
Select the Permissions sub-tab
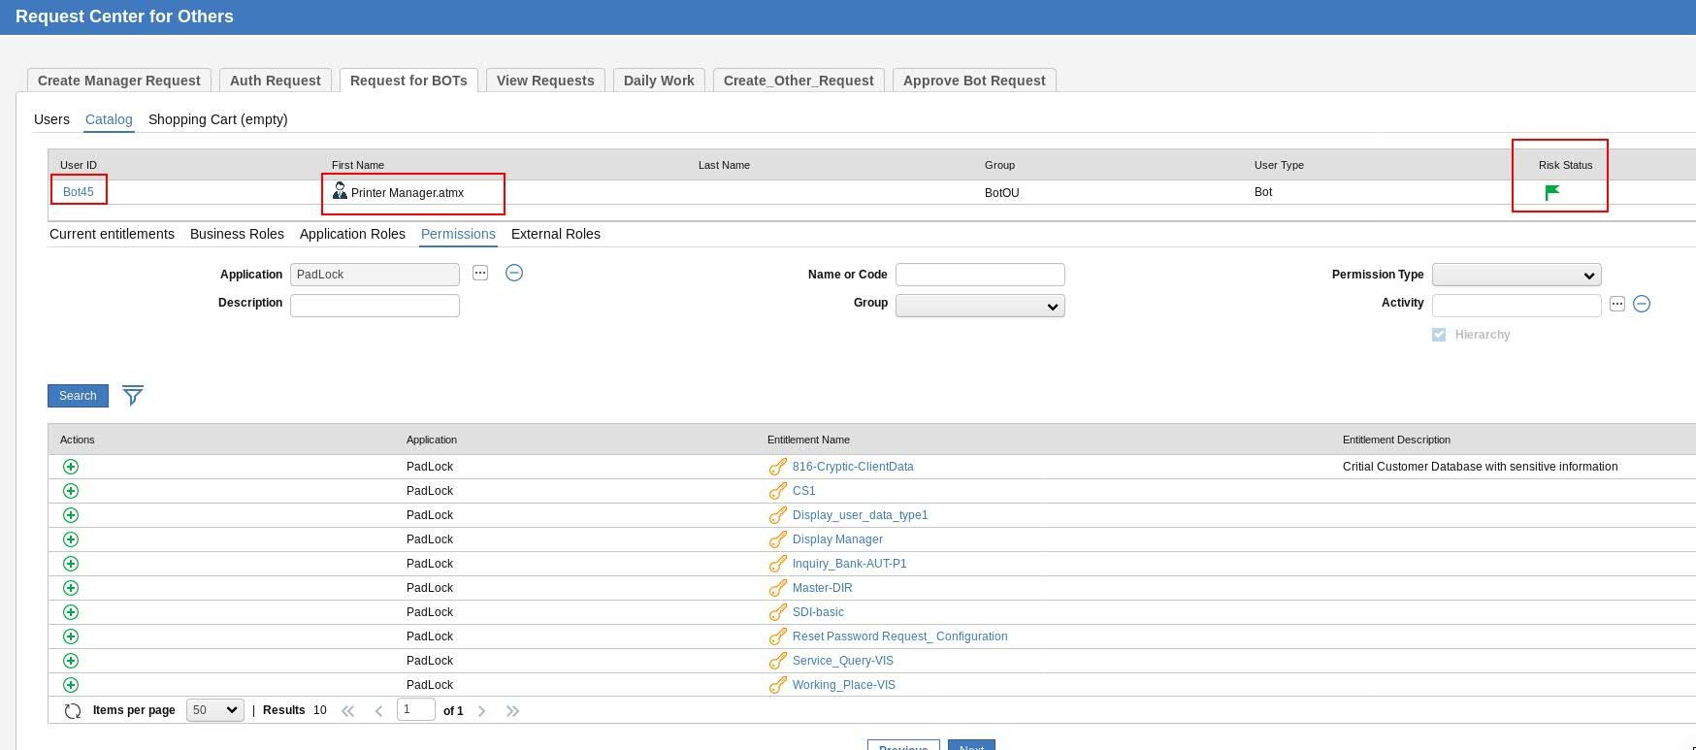click(458, 234)
